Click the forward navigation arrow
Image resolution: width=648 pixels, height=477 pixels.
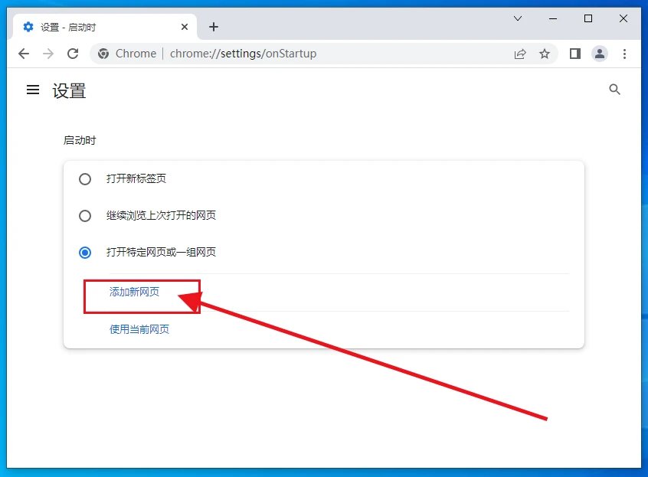coord(47,54)
